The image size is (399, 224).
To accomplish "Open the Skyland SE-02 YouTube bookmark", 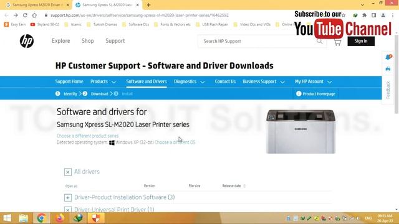I will coord(45,24).
